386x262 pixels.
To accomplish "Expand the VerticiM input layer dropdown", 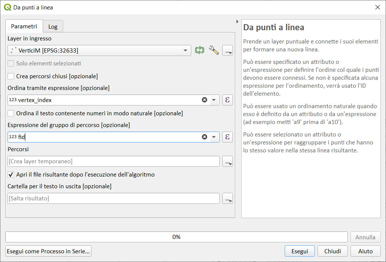I will coord(185,50).
